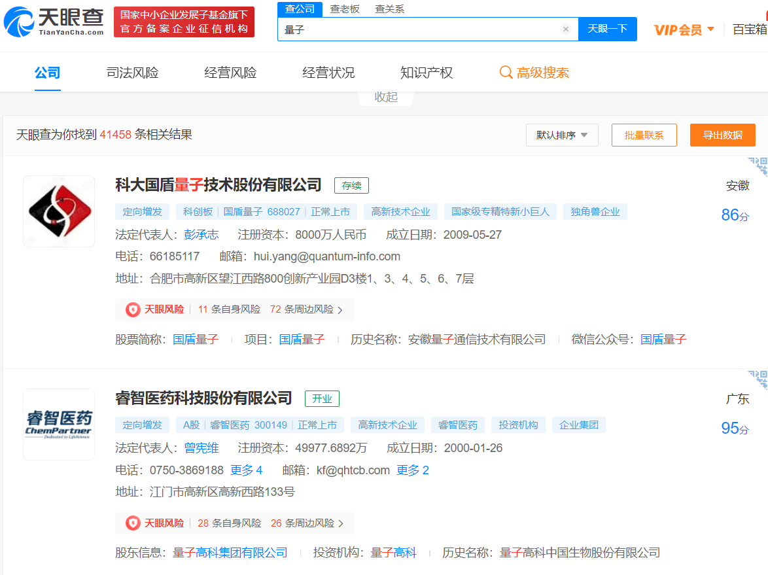Click email hui.yang@quantum-info.com
Viewport: 768px width, 575px height.
[x=326, y=256]
